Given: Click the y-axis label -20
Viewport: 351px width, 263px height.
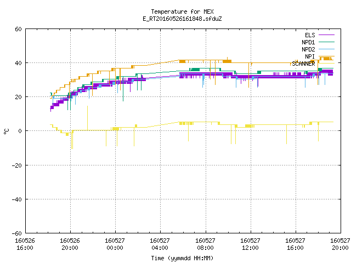Looking at the screenshot, I should pyautogui.click(x=17, y=165).
